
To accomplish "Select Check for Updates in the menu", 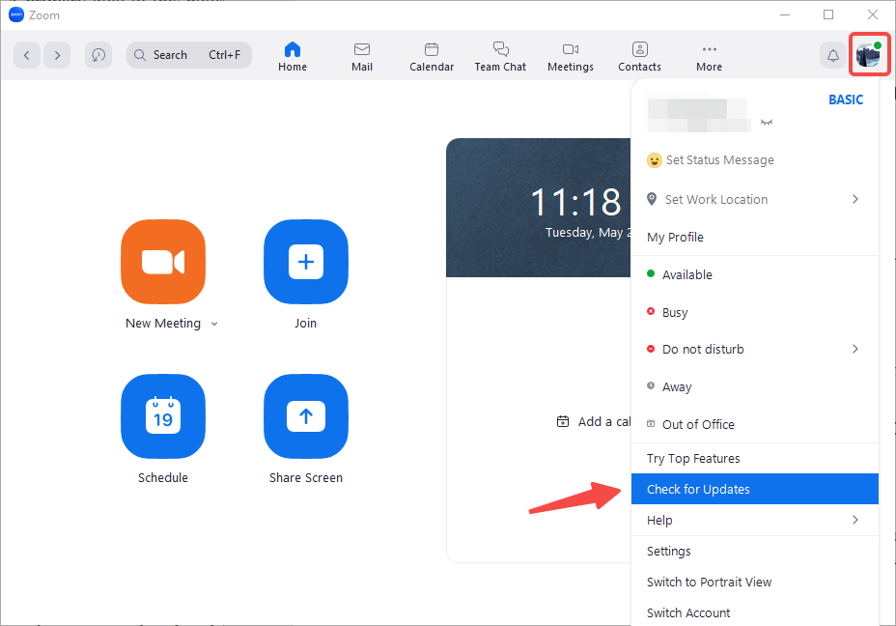I will tap(698, 489).
